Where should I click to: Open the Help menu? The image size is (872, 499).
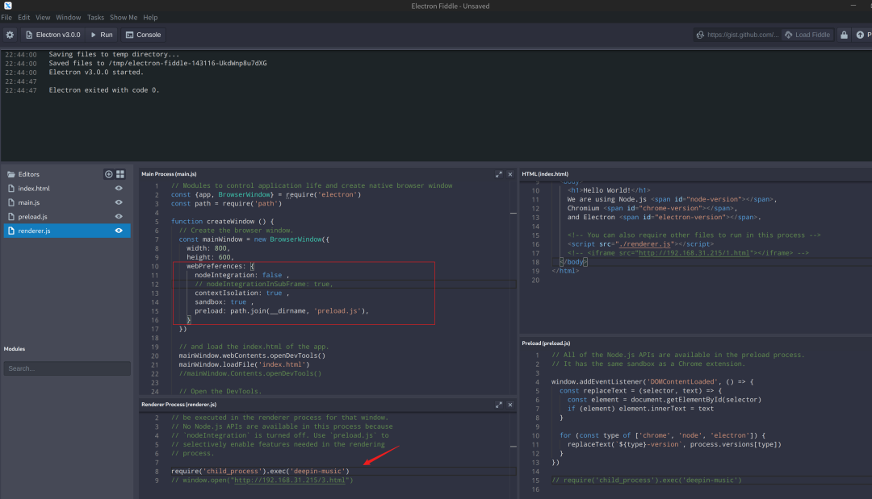coord(150,17)
